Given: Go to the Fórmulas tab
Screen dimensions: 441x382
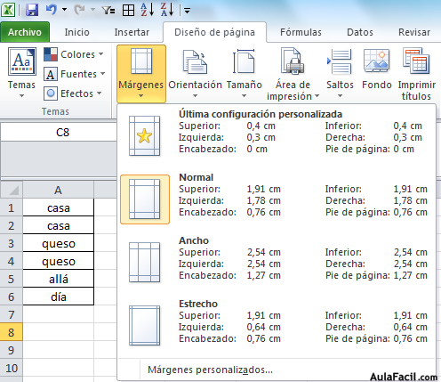Looking at the screenshot, I should coord(301,32).
